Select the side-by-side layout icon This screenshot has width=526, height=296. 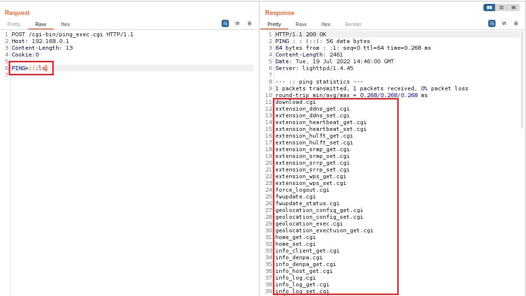[490, 7]
